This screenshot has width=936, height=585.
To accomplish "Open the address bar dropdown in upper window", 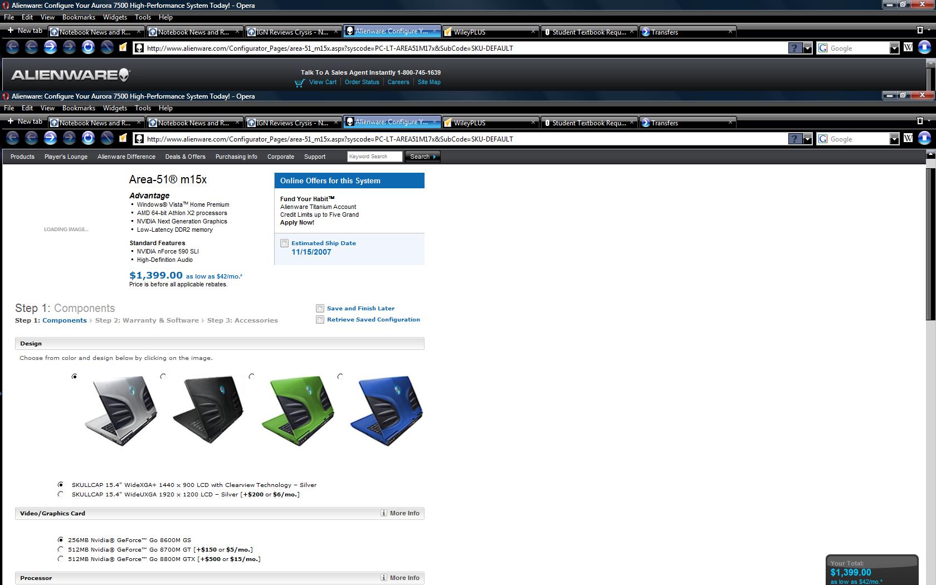I will 807,48.
